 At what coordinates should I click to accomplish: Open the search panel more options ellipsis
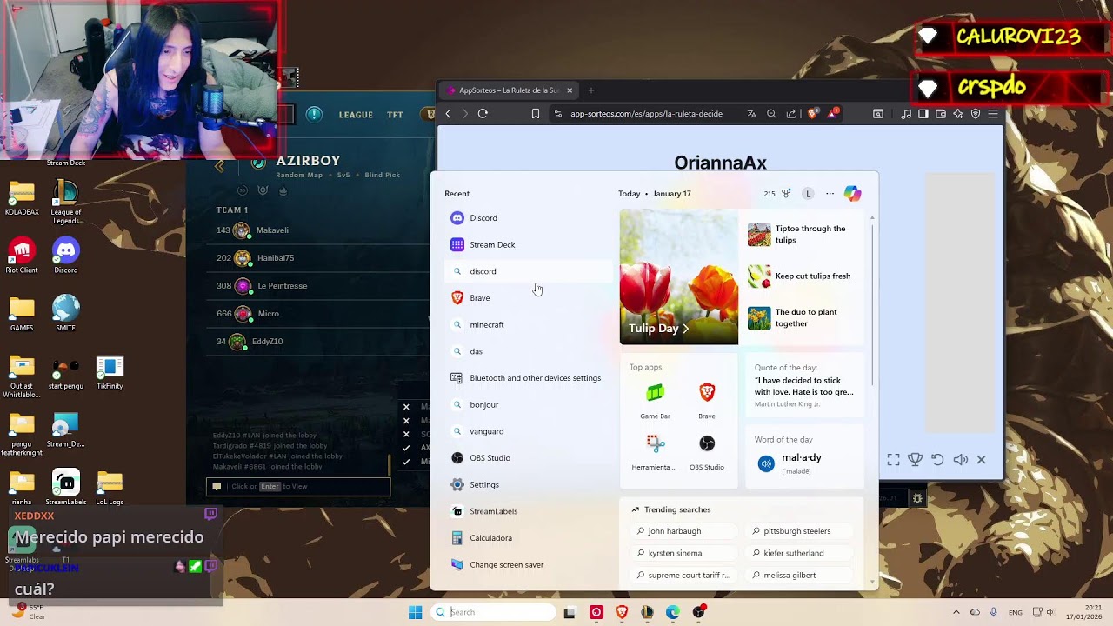[830, 194]
